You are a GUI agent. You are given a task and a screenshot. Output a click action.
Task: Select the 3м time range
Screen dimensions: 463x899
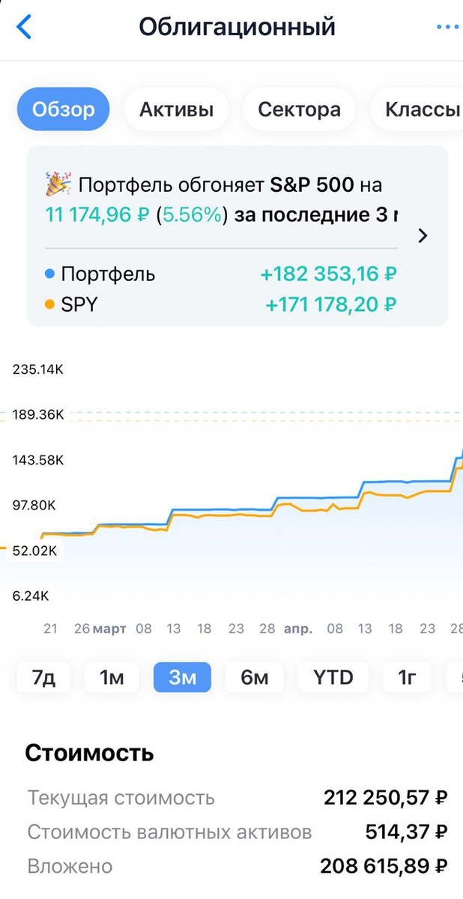pos(182,678)
